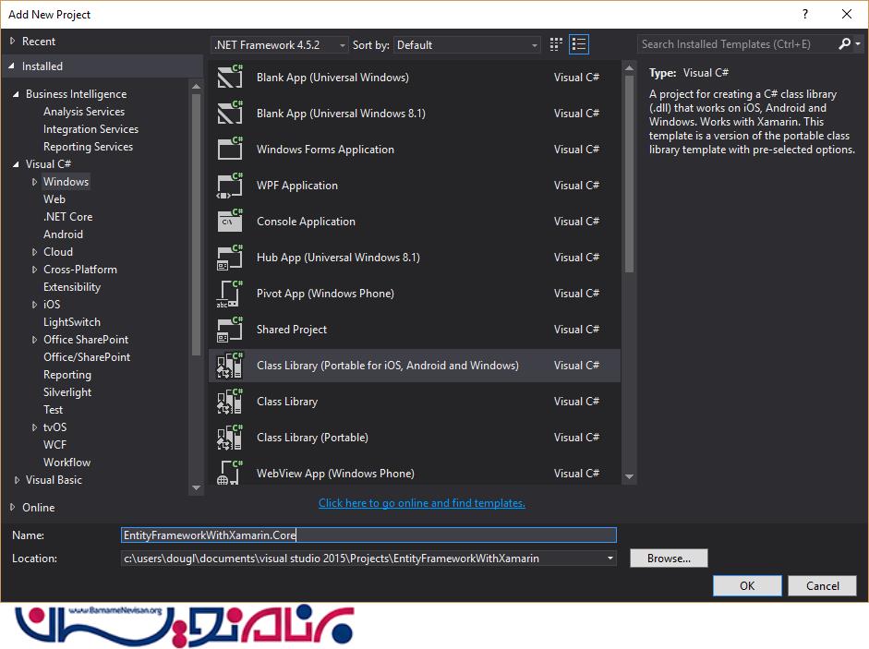Expand the Visual Basic tree node
The height and width of the screenshot is (649, 869).
point(17,480)
